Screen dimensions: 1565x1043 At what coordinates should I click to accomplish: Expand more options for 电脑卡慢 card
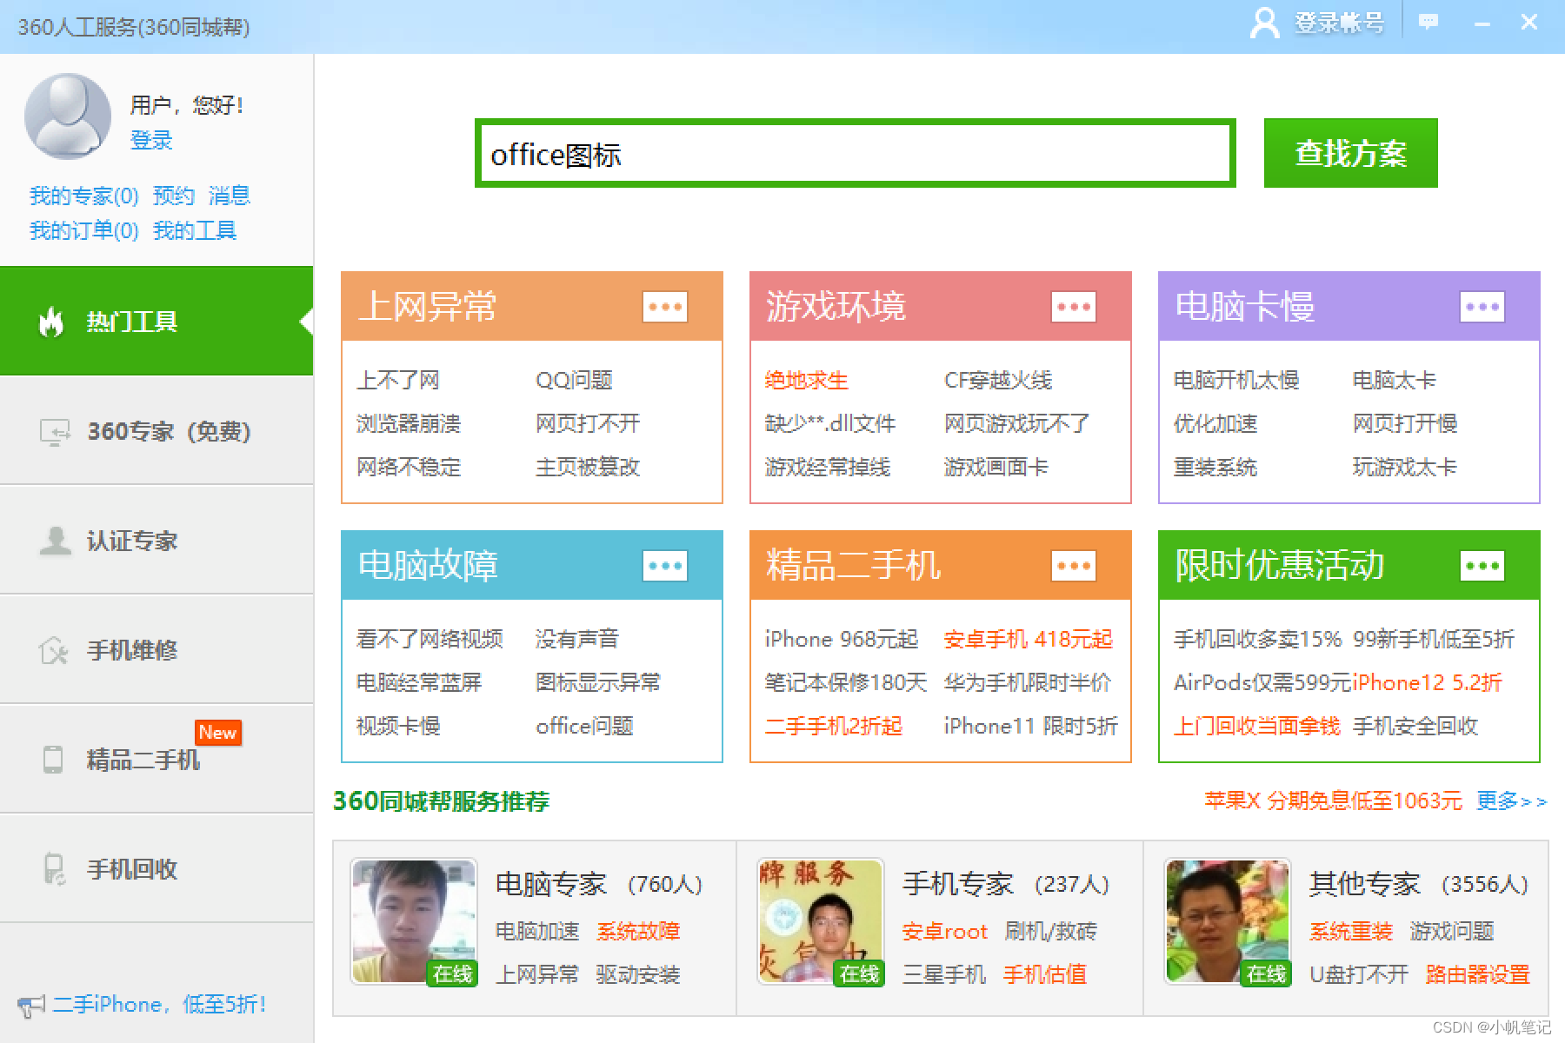coord(1482,307)
